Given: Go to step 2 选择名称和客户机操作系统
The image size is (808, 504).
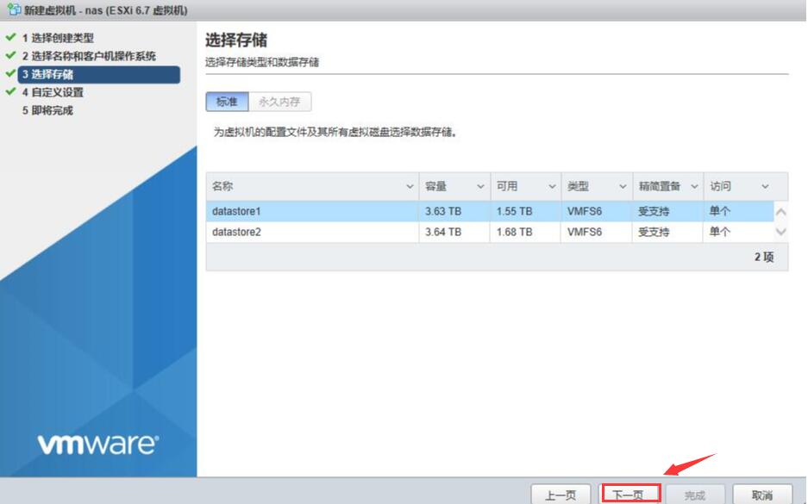Looking at the screenshot, I should point(89,56).
